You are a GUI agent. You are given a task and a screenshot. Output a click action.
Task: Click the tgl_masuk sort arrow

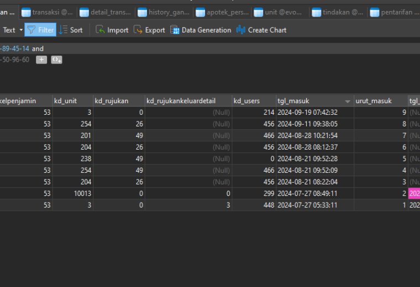coord(348,102)
